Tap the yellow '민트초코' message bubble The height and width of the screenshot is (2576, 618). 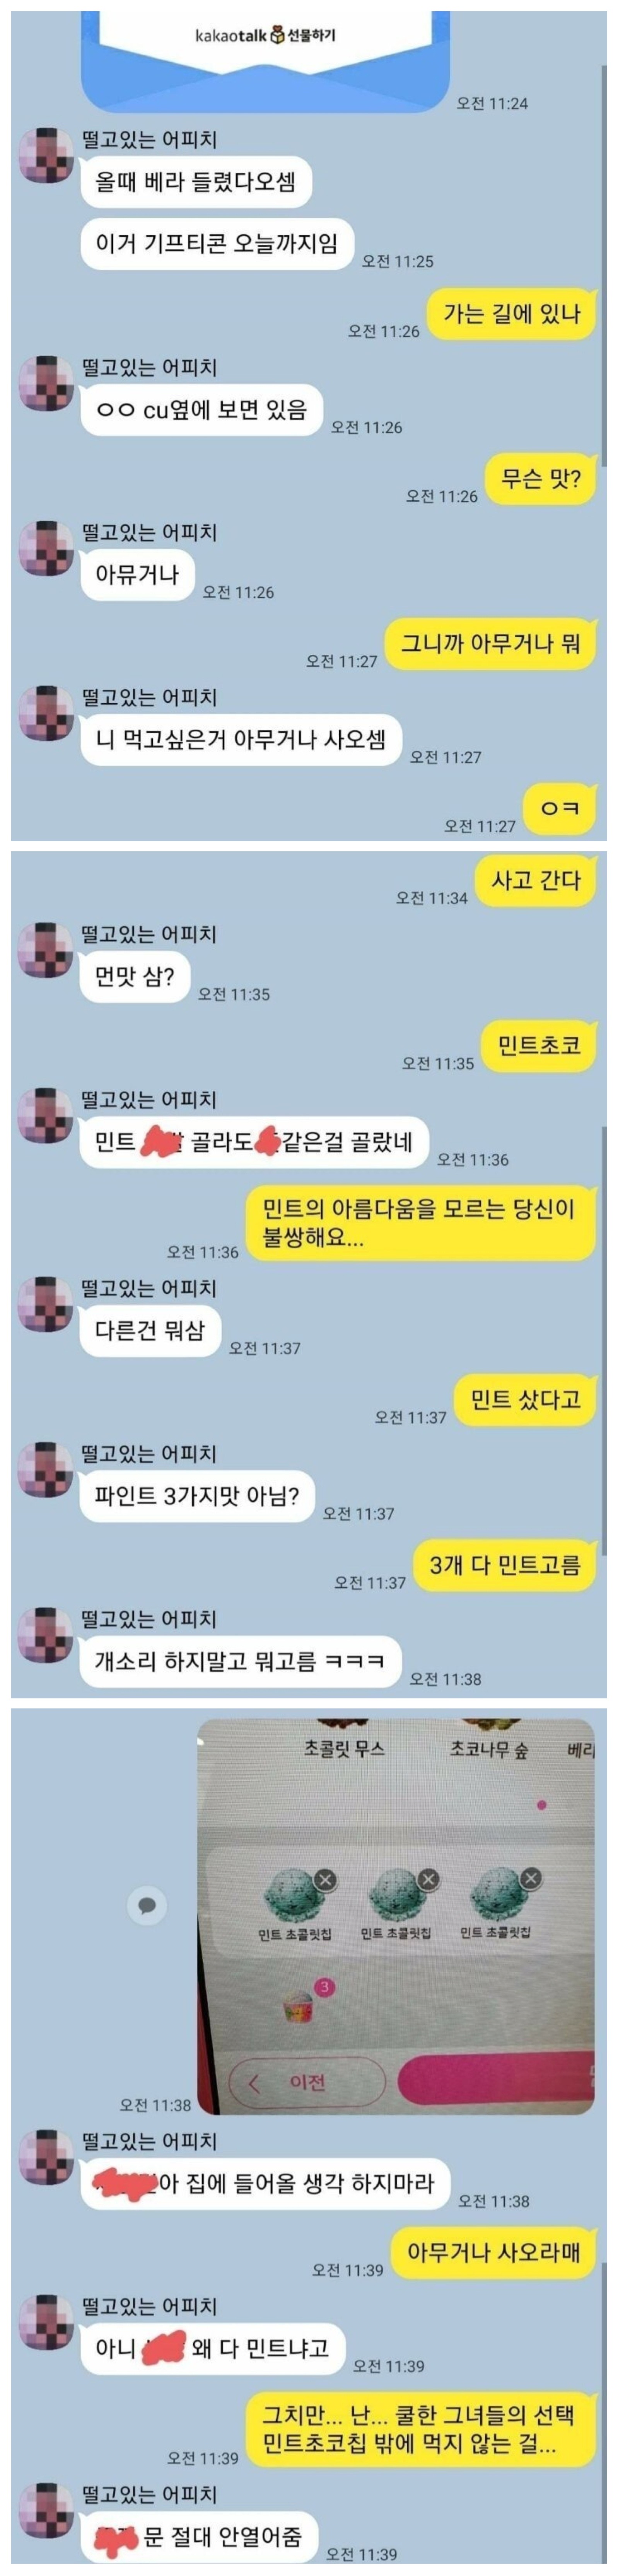[538, 1046]
